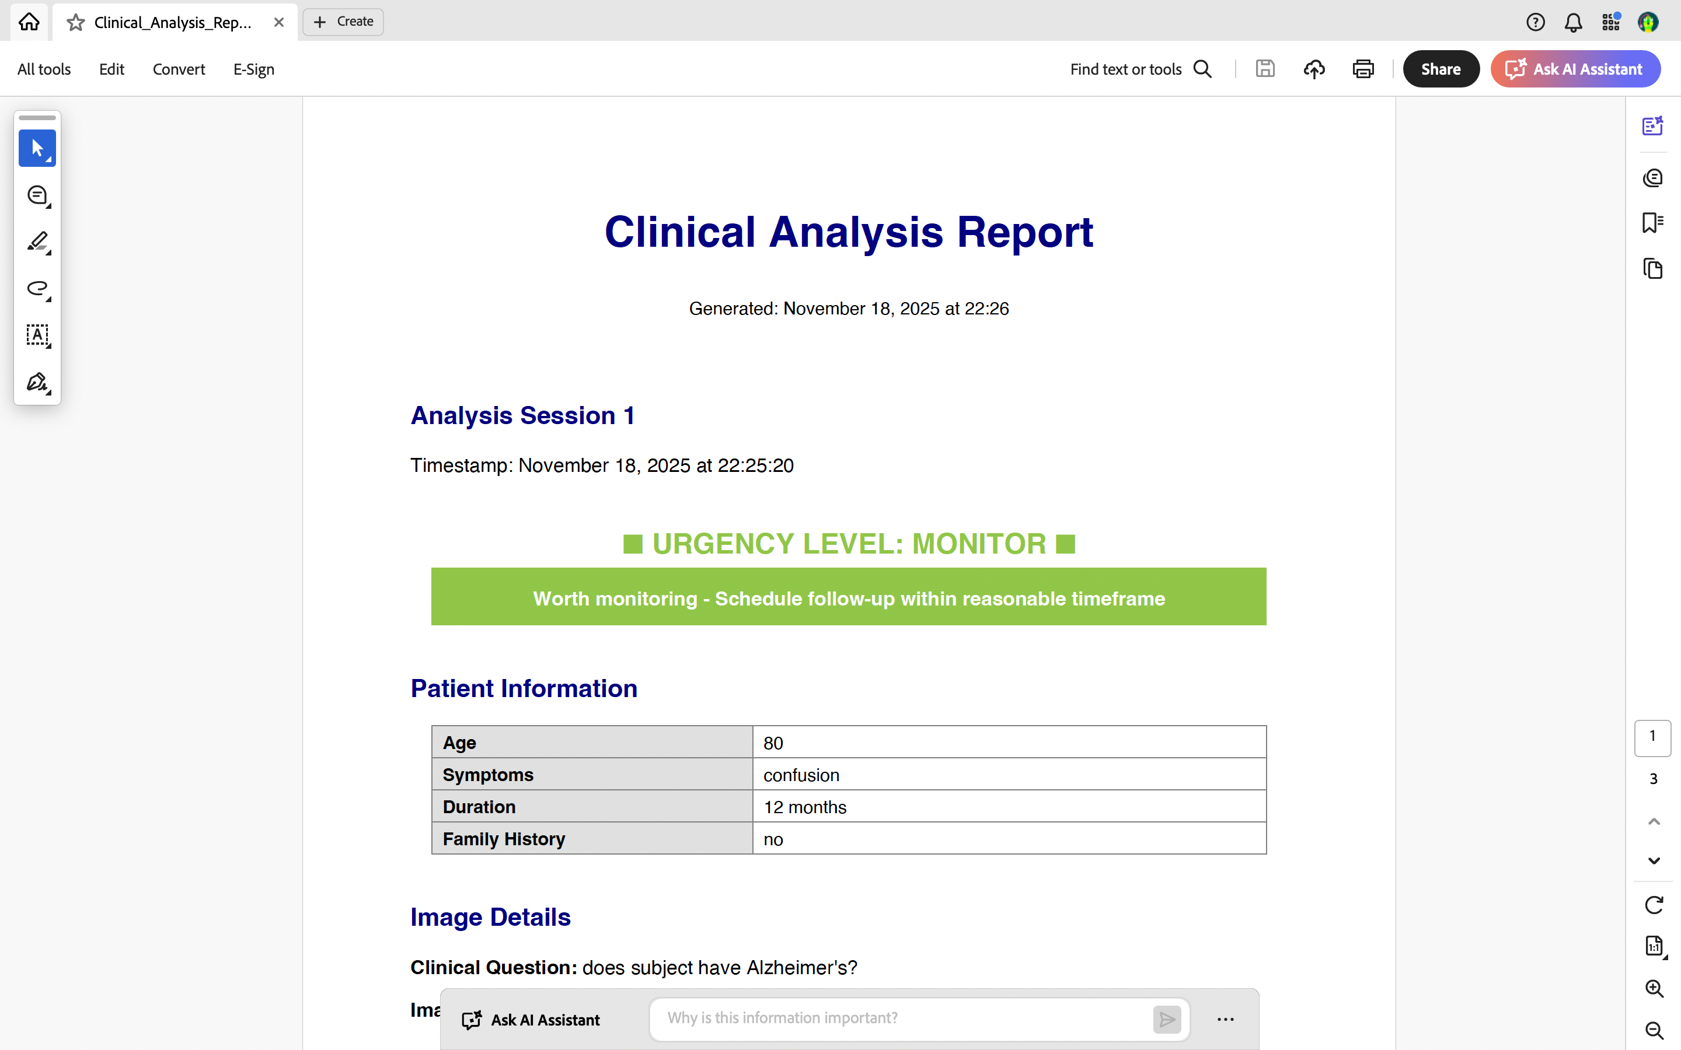Viewport: 1681px width, 1050px height.
Task: Open the AI document summary panel
Action: coord(1652,125)
